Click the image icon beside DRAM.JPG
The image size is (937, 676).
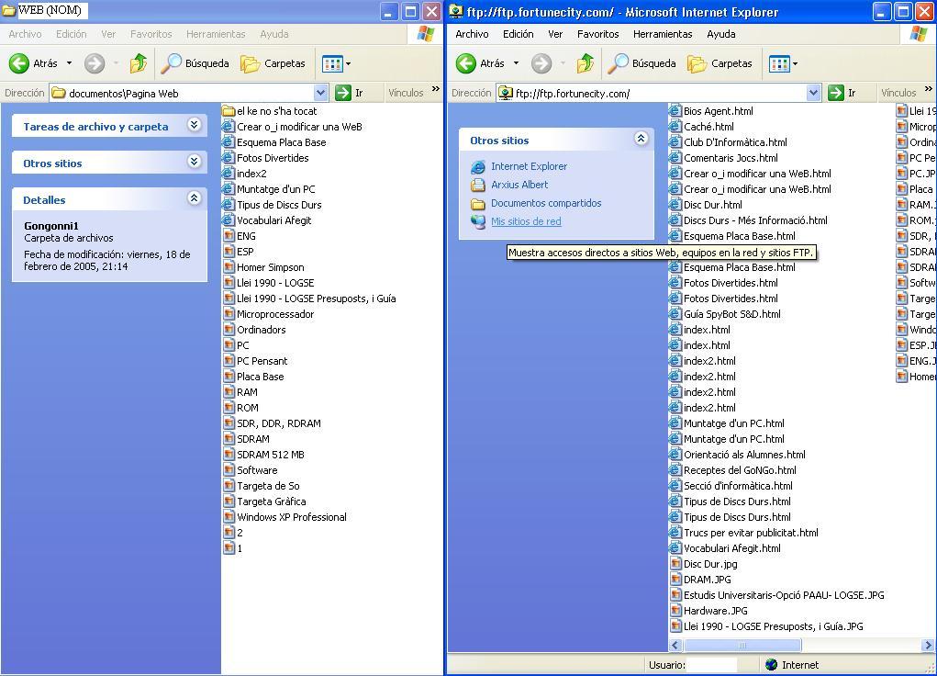tap(675, 579)
